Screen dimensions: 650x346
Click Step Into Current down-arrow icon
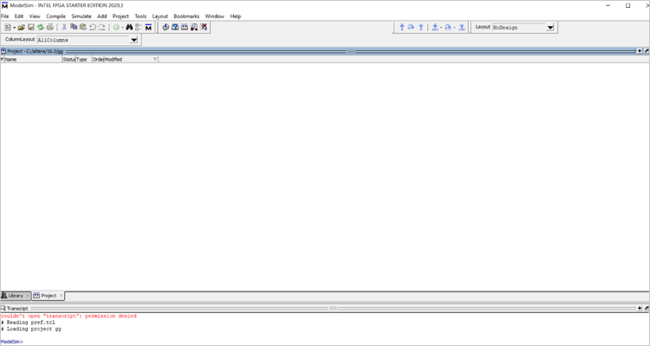tap(435, 27)
